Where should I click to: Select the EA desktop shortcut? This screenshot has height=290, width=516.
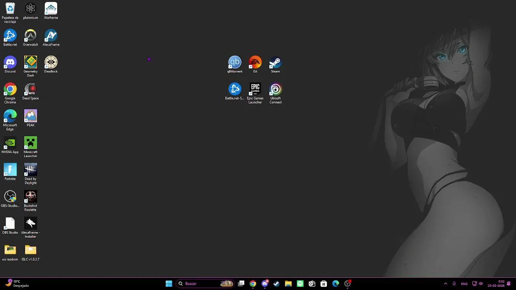pos(255,65)
